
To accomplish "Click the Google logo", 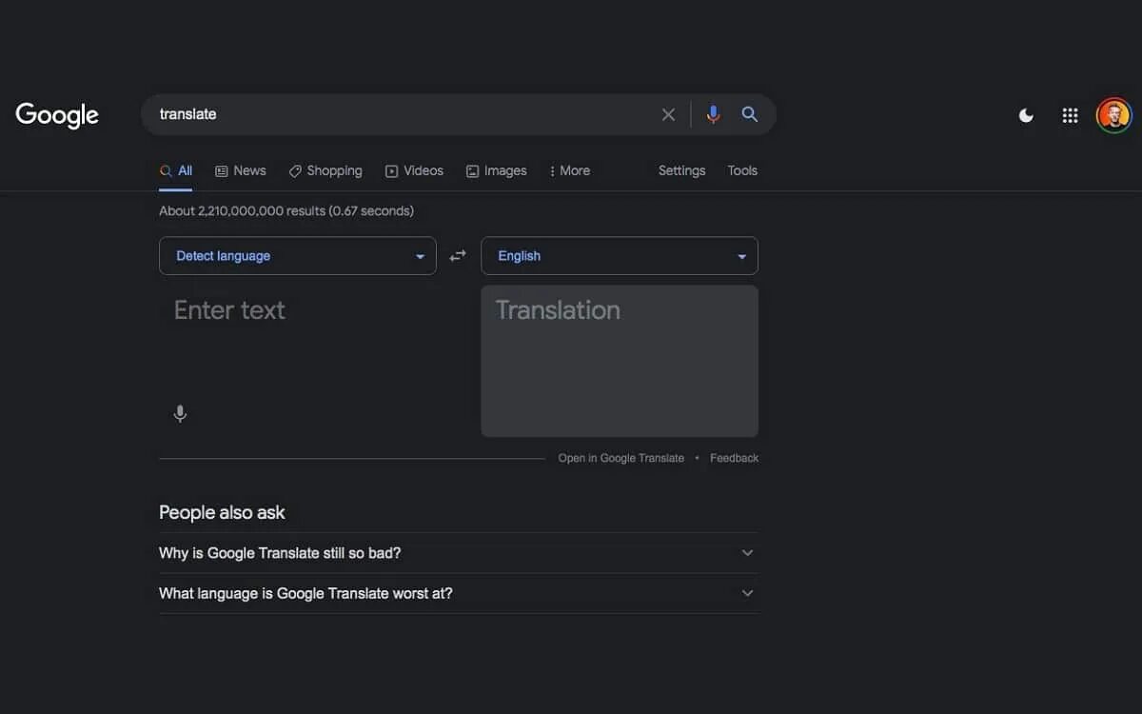I will coord(57,115).
